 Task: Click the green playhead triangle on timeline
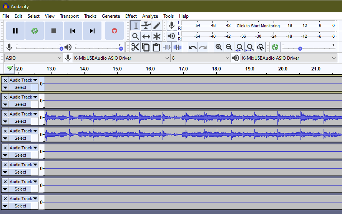click(9, 69)
